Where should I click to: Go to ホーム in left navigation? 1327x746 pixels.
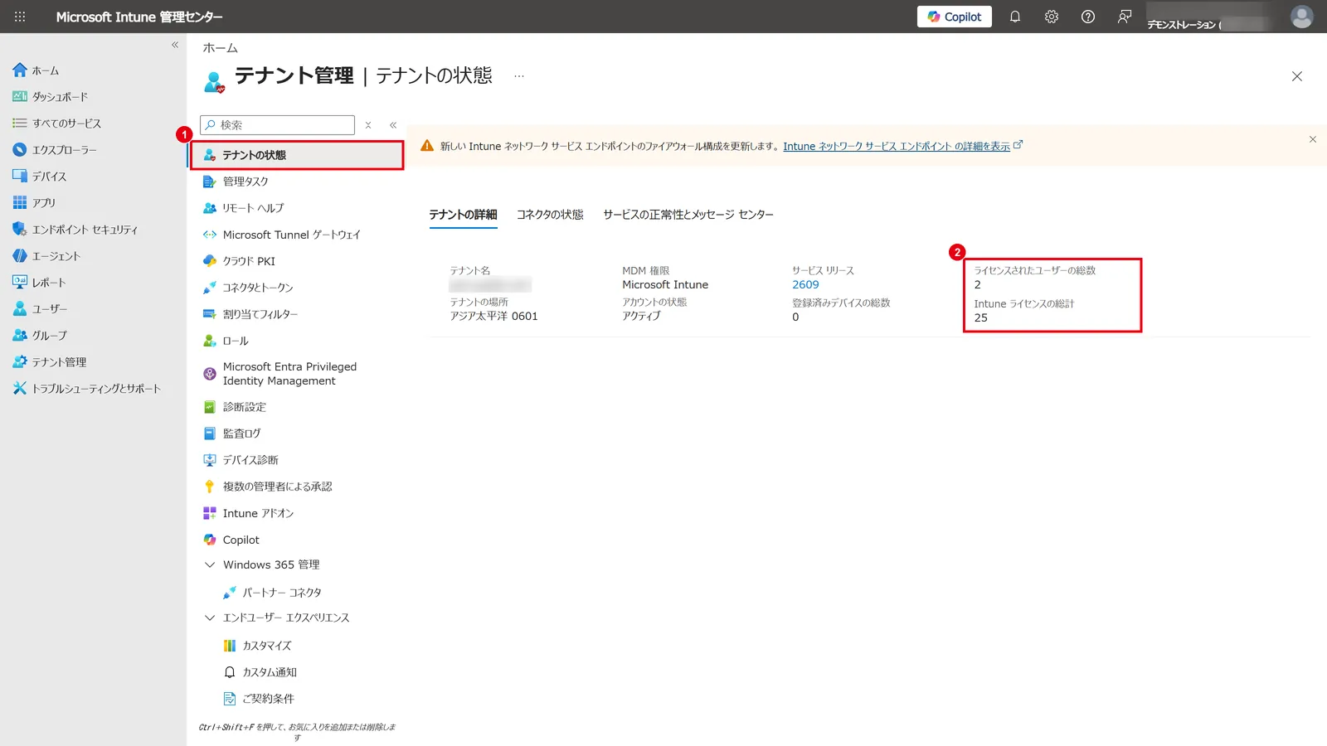[x=36, y=70]
